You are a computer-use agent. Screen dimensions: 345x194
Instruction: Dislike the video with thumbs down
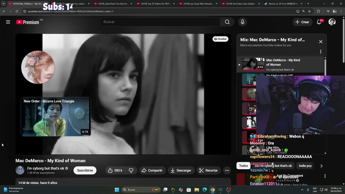[x=131, y=170]
